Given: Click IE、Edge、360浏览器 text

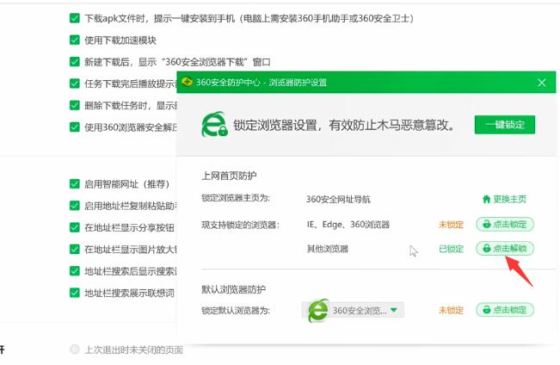Looking at the screenshot, I should pyautogui.click(x=348, y=225).
